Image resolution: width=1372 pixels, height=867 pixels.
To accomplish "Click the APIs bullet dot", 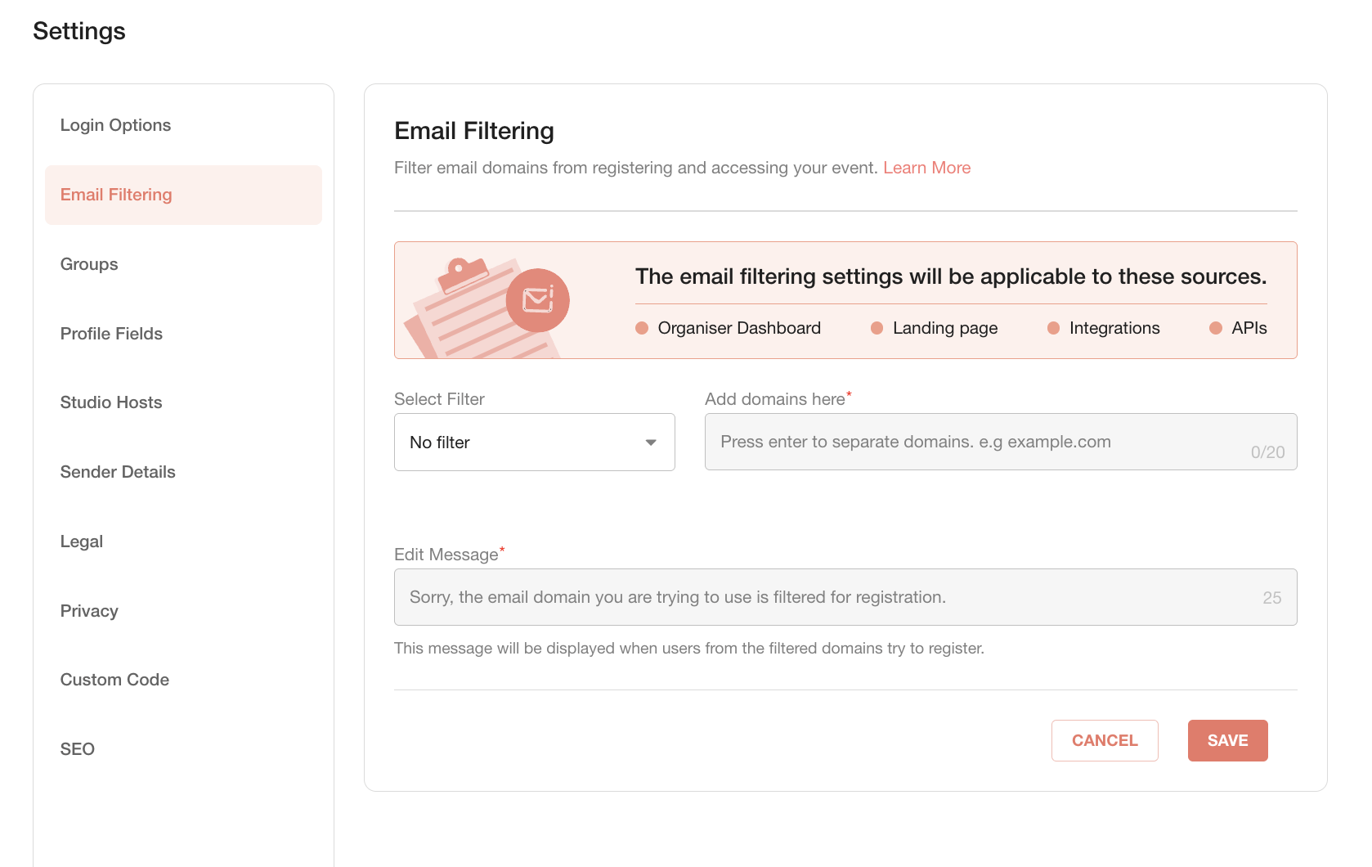I will tap(1216, 328).
